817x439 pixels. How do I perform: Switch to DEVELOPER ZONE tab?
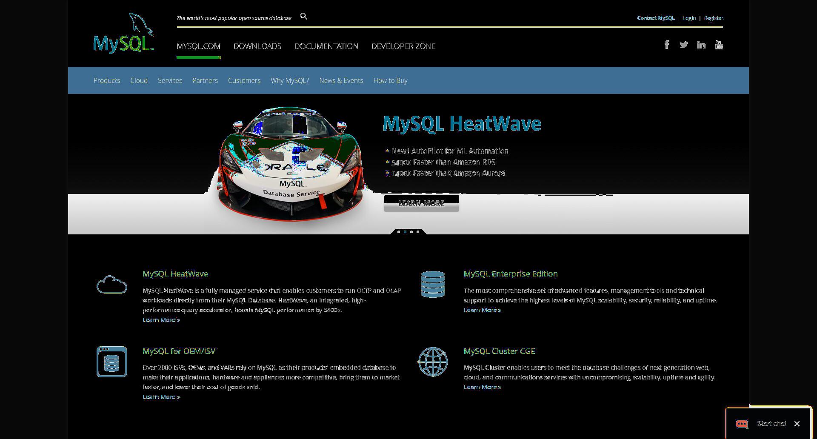coord(403,46)
